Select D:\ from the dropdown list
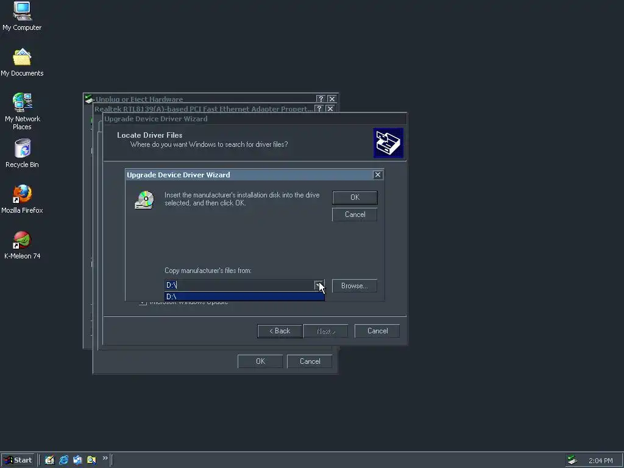 pyautogui.click(x=244, y=297)
